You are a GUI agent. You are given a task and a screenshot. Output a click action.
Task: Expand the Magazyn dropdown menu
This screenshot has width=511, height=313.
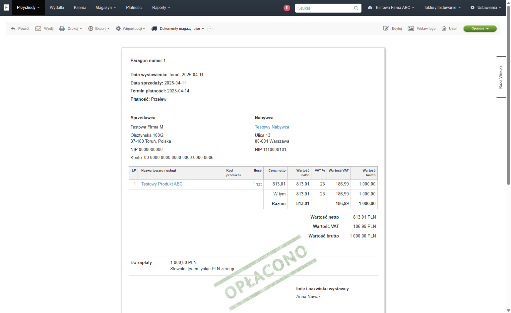coord(106,8)
